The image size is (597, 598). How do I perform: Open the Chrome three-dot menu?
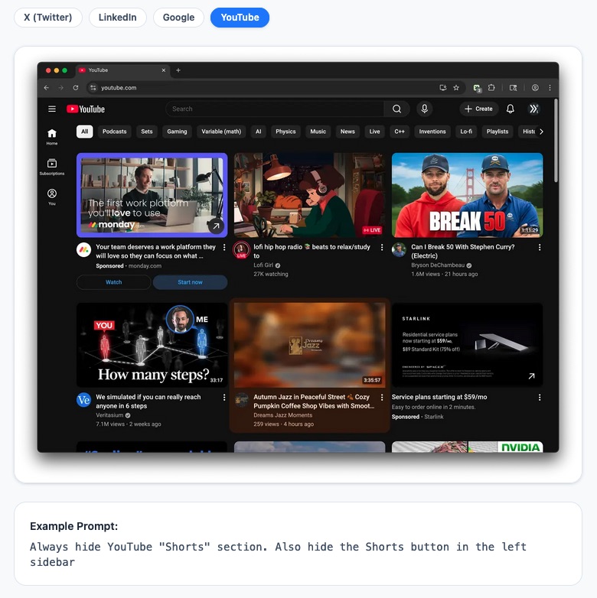pyautogui.click(x=550, y=88)
